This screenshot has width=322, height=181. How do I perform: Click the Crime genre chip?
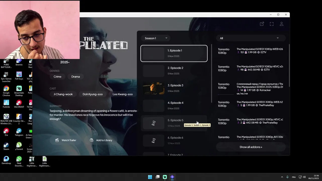click(57, 77)
